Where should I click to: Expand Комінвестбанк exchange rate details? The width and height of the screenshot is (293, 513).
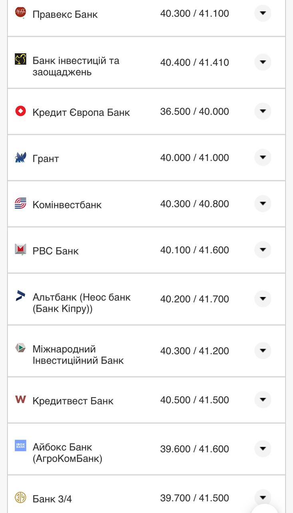[263, 204]
